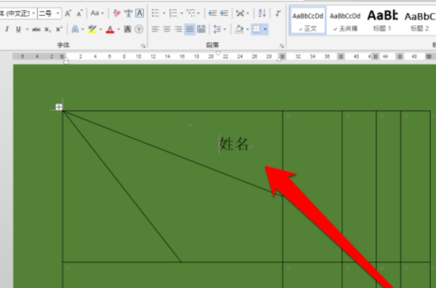Align the paragraph to the right
This screenshot has width=436, height=288.
coord(178,29)
